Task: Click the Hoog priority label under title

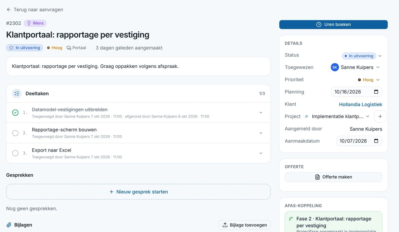Action: point(54,48)
